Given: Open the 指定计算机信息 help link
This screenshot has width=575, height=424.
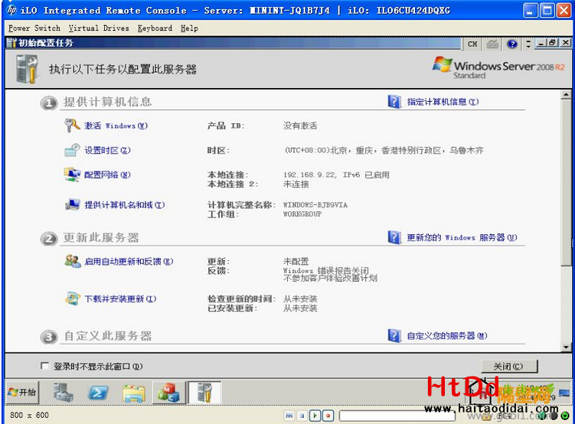Looking at the screenshot, I should 443,102.
